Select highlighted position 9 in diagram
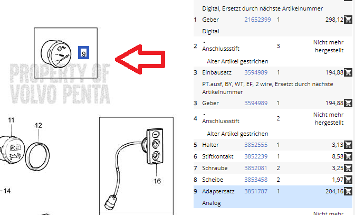Screen dimensions: 355x215 (83, 53)
